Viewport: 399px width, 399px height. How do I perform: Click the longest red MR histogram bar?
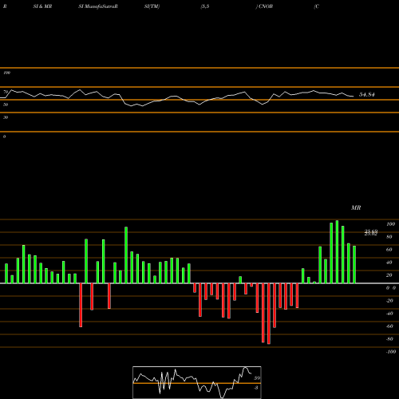[x=269, y=314]
